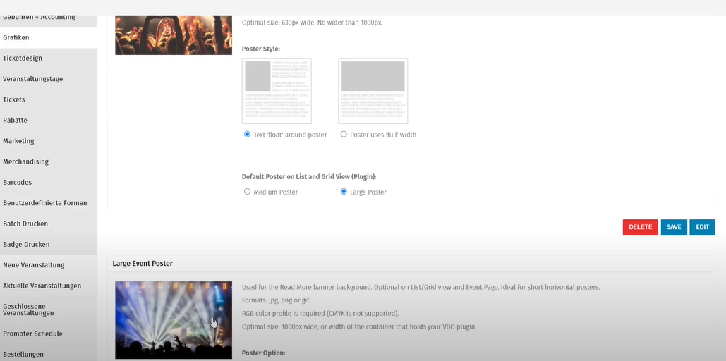Screen dimensions: 726x361
Task: Open Barcodes menu entry
Action: click(x=17, y=182)
